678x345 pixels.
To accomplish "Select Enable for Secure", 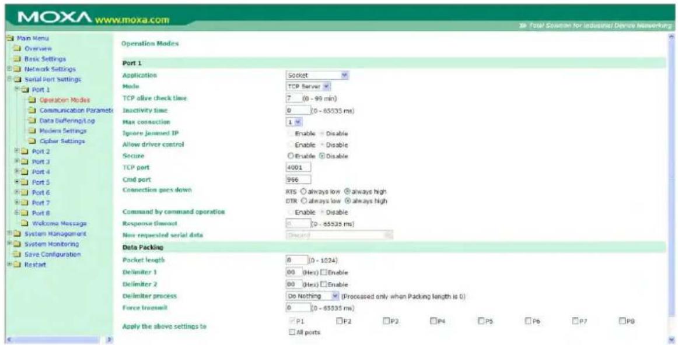I will point(291,156).
